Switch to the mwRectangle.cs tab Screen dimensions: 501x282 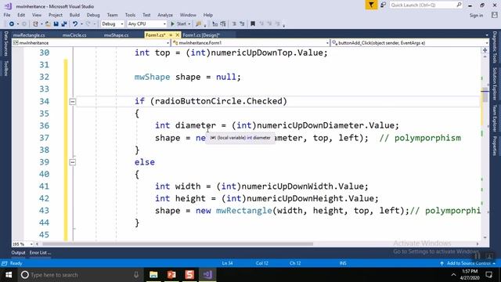pos(29,35)
